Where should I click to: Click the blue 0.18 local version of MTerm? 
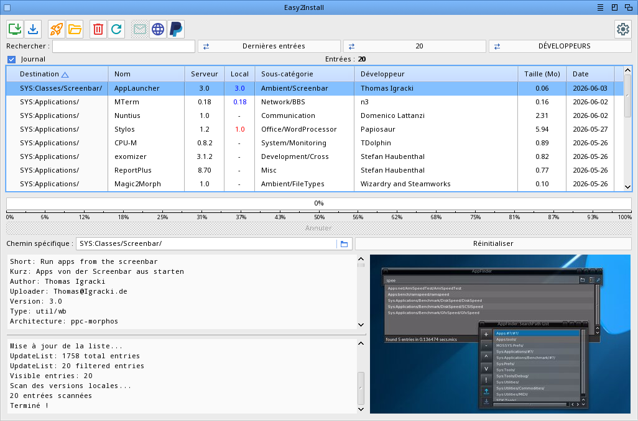pos(239,102)
